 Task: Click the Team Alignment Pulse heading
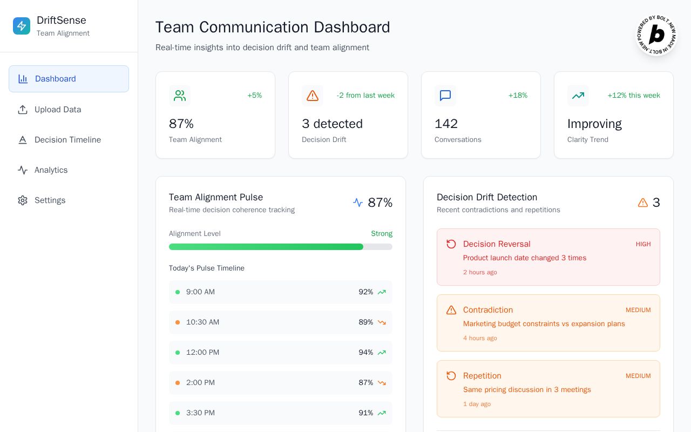tap(216, 197)
